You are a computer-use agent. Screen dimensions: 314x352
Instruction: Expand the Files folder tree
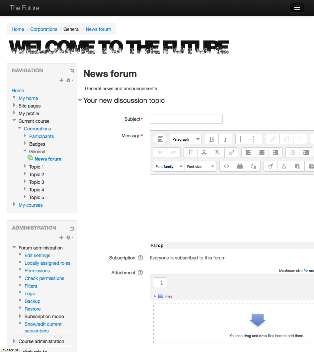(155, 296)
